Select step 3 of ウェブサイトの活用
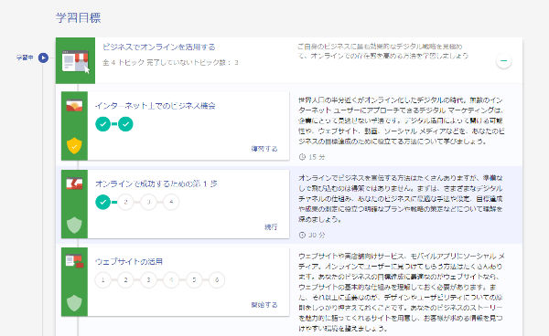 pos(148,279)
